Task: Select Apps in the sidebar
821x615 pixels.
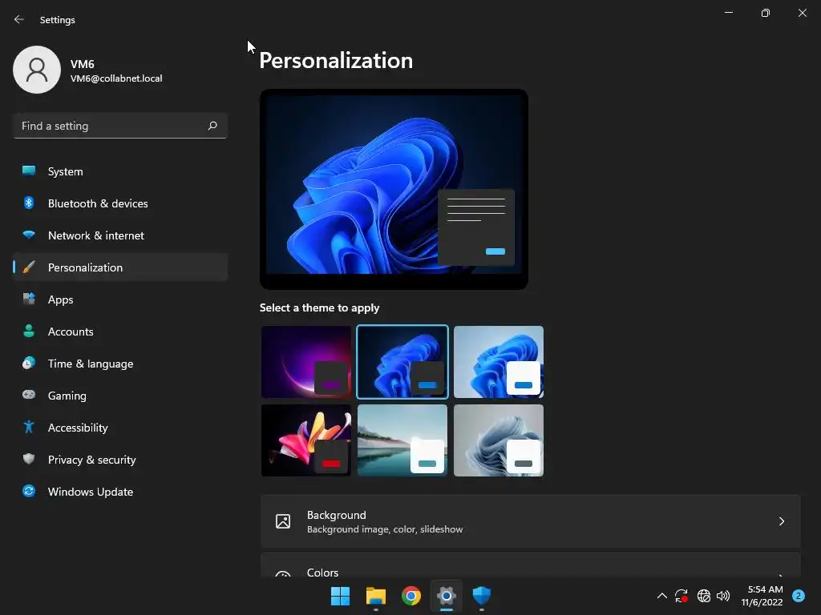Action: click(x=120, y=299)
